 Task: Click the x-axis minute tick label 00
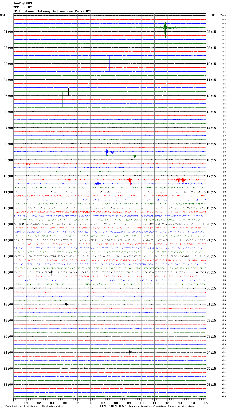(13, 403)
